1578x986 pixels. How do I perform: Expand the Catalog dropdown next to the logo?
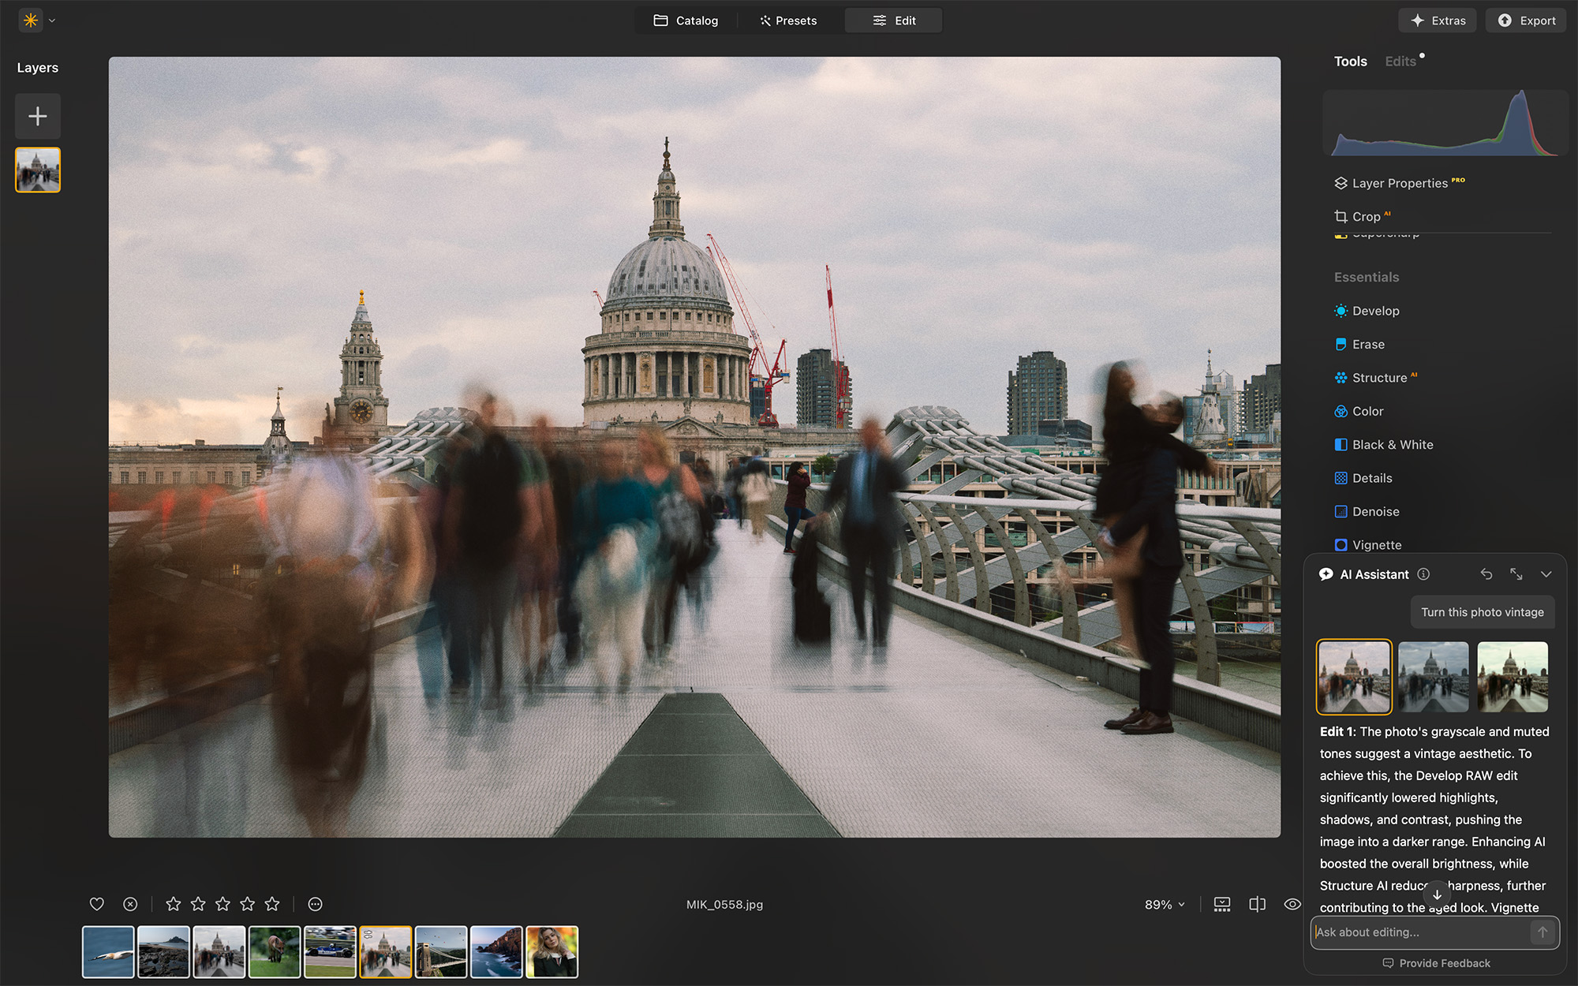[51, 21]
